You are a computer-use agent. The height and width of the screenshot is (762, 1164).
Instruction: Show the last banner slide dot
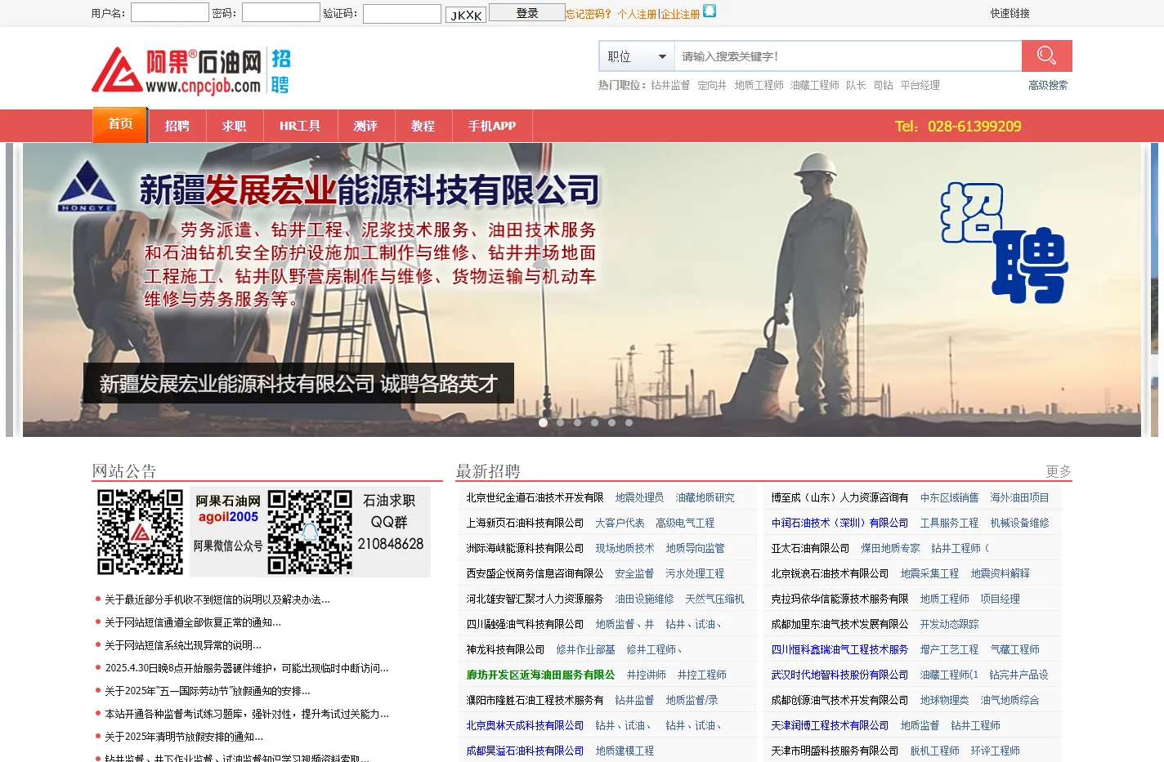click(629, 422)
